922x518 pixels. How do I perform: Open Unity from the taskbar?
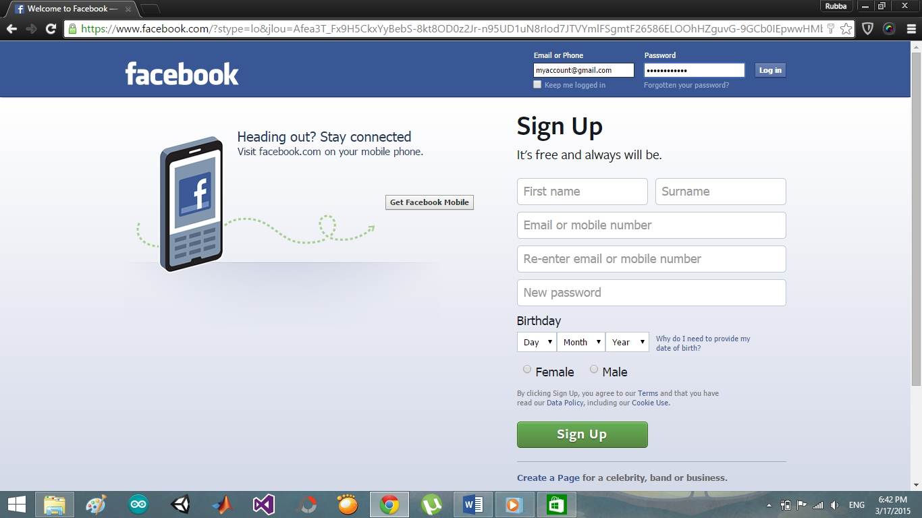[180, 505]
